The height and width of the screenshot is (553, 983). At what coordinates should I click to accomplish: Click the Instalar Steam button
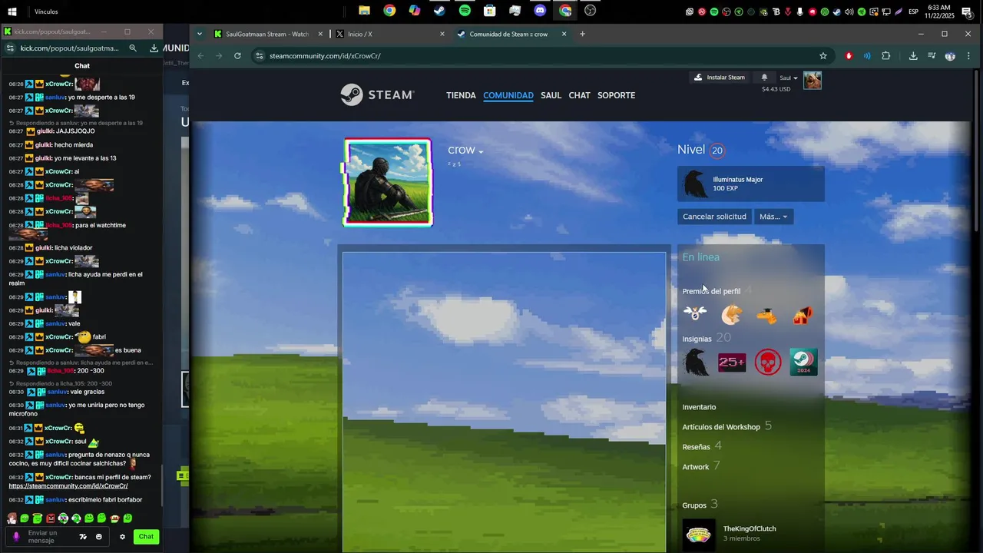tap(720, 78)
